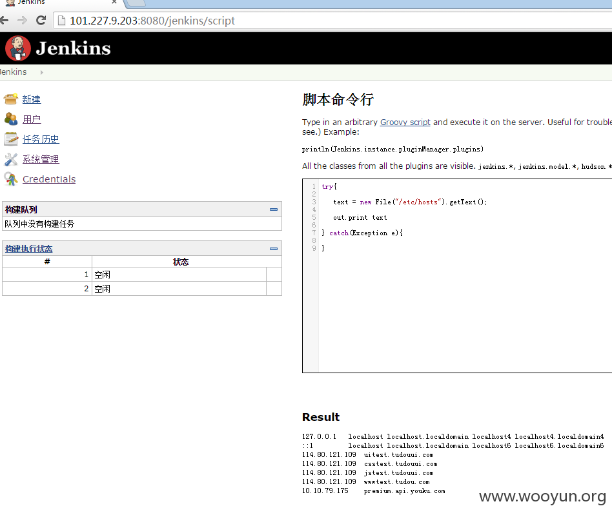Click result line csstest.tudouui.com
This screenshot has height=515, width=612.
[x=370, y=464]
